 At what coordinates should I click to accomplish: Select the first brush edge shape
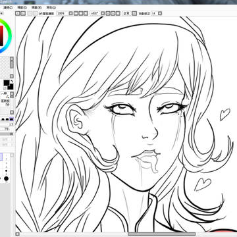(x=3, y=119)
